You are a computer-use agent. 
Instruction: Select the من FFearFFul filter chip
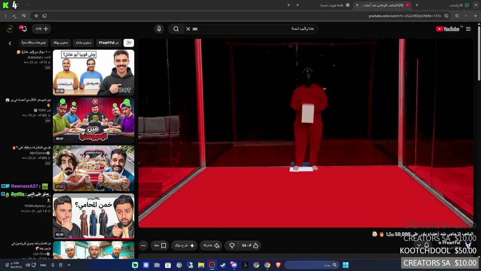click(x=109, y=43)
